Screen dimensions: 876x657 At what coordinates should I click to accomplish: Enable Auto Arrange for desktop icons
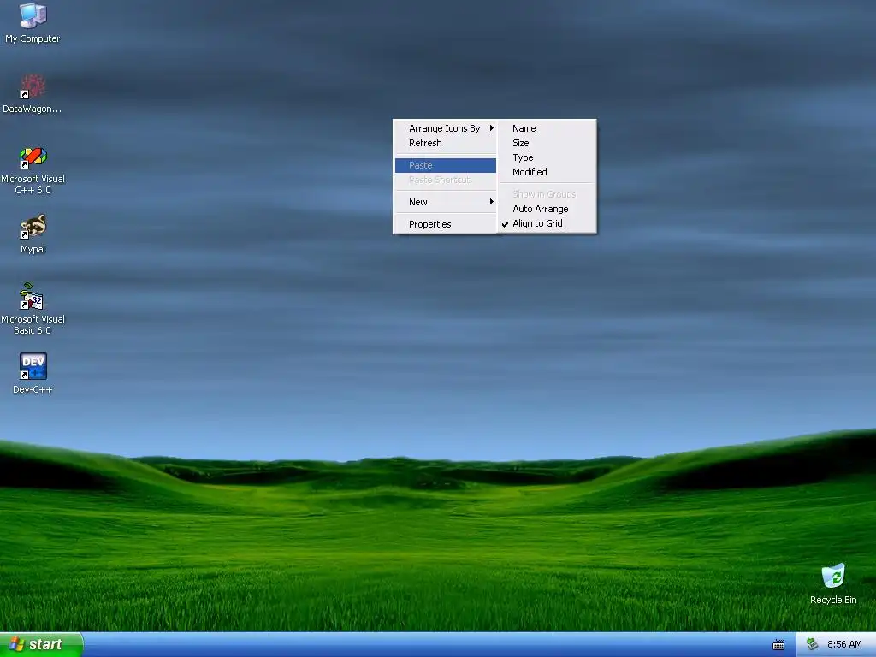tap(547, 209)
